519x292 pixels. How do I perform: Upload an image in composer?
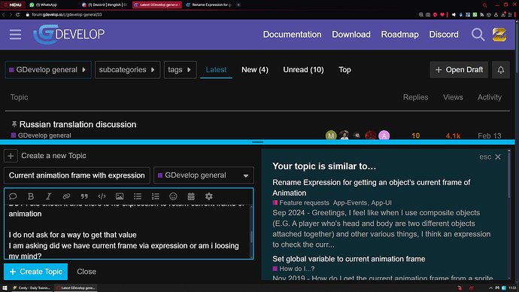pos(120,196)
